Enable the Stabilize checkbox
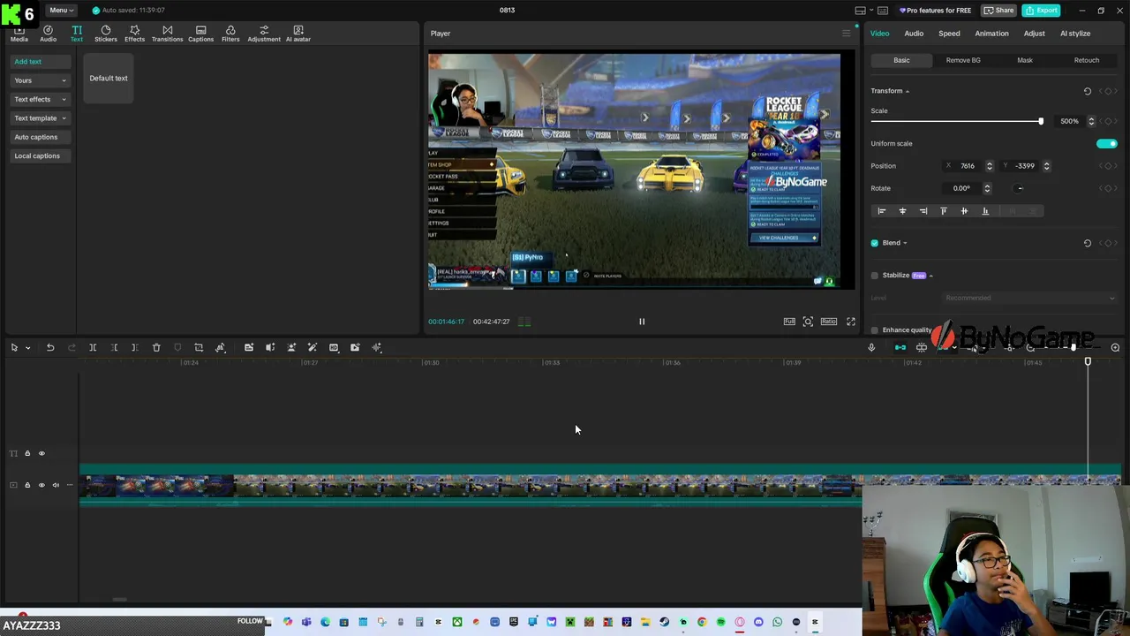Image resolution: width=1130 pixels, height=636 pixels. point(875,276)
